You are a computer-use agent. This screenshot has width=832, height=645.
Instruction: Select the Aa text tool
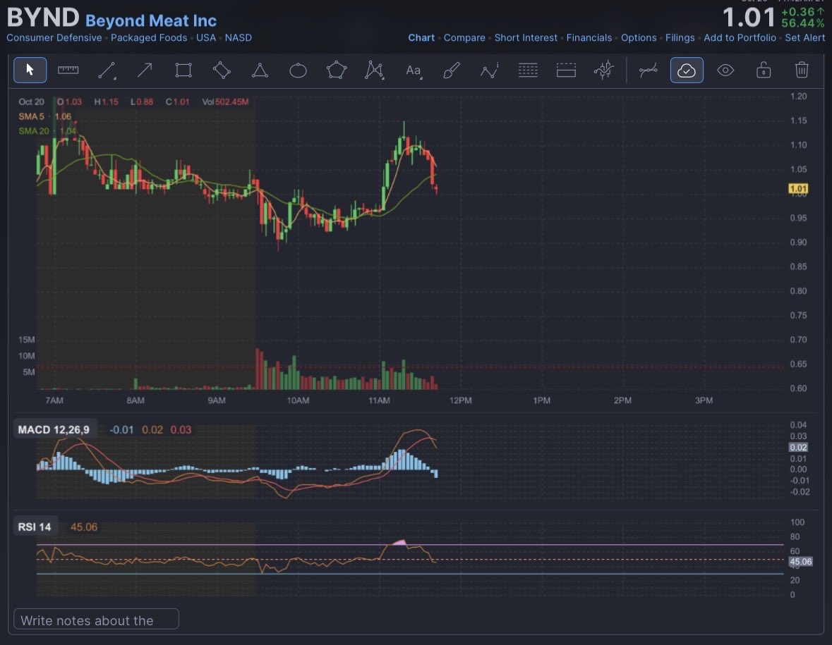tap(414, 70)
